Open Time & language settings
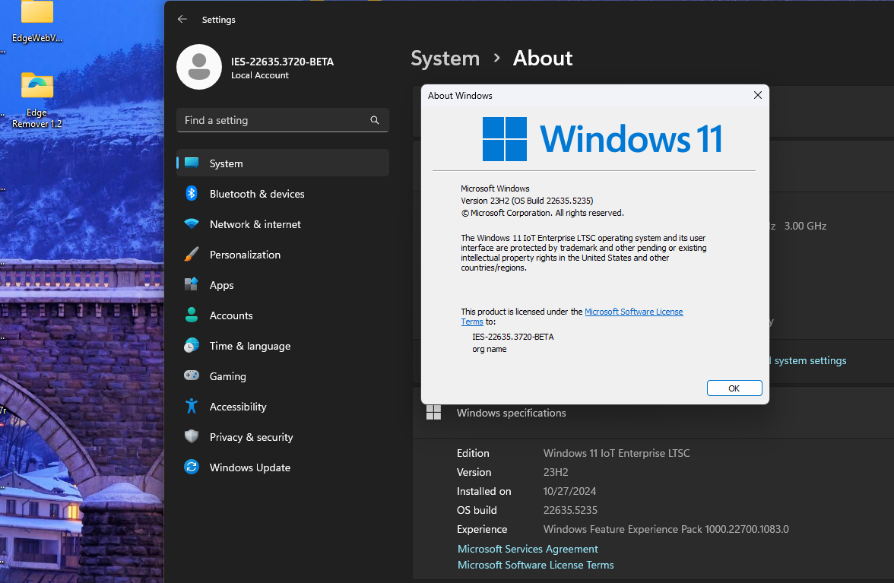The height and width of the screenshot is (583, 894). coord(283,345)
